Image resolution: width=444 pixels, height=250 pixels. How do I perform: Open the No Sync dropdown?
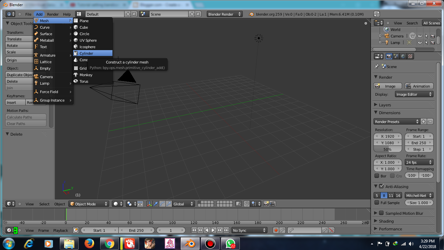click(249, 230)
